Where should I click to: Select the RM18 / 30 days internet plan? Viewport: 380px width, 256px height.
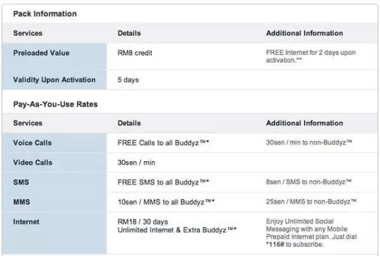click(141, 222)
